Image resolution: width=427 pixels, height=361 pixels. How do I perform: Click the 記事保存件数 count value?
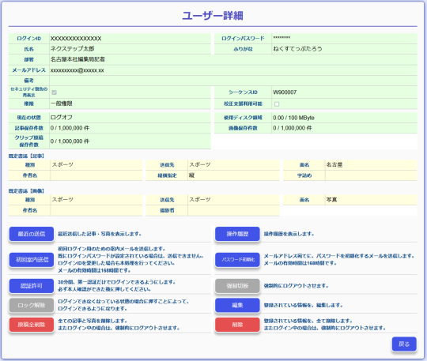tap(70, 128)
